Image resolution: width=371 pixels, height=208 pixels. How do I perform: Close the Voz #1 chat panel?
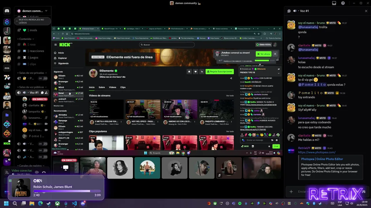pos(366,11)
